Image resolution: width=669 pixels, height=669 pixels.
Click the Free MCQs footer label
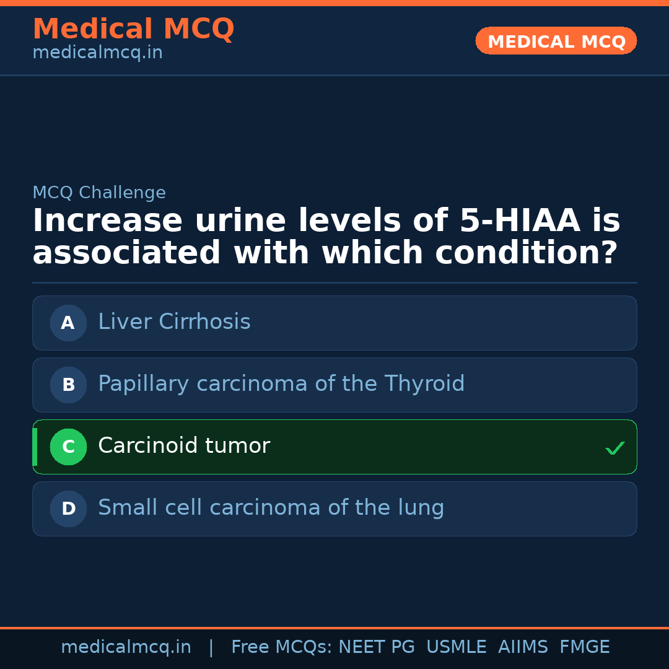click(281, 647)
